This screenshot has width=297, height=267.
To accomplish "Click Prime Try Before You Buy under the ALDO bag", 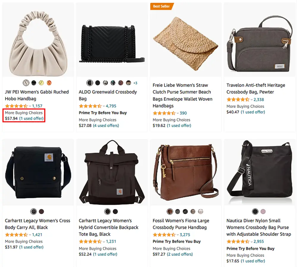I will [x=103, y=113].
